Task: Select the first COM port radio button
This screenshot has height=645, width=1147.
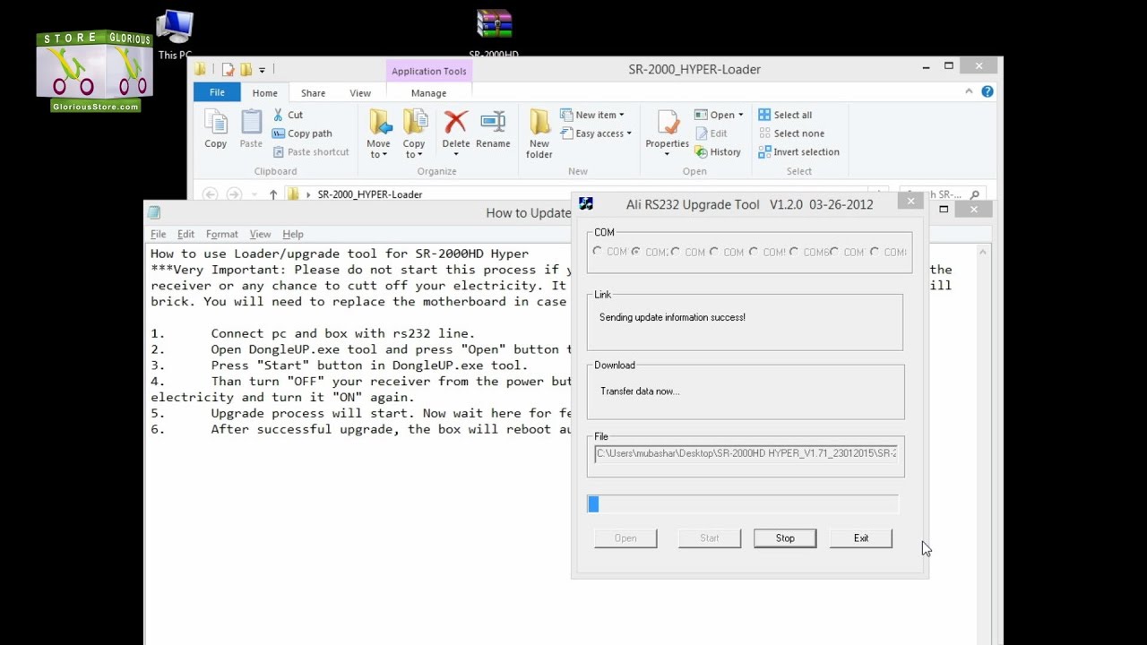Action: click(x=598, y=252)
